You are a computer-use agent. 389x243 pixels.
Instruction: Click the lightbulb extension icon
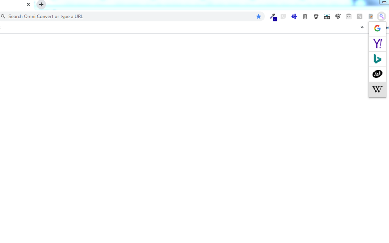point(283,16)
